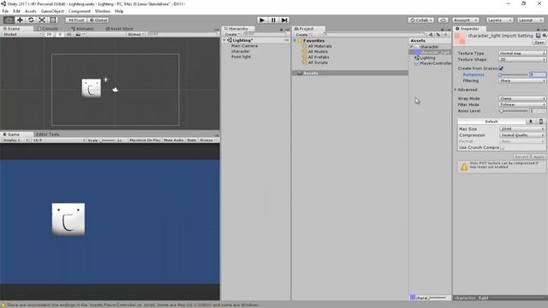Image resolution: width=548 pixels, height=308 pixels.
Task: Toggle scene effects image button
Action: click(x=78, y=34)
